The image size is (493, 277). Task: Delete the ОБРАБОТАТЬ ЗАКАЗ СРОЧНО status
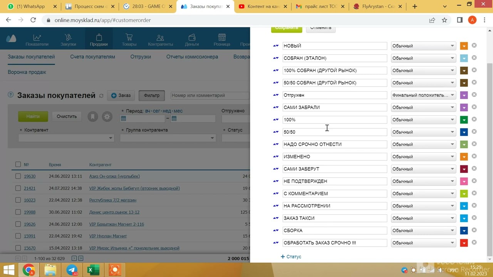tap(474, 242)
